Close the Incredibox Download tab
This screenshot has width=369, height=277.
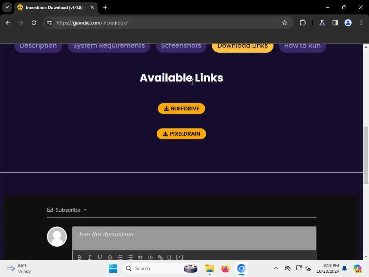pos(92,7)
